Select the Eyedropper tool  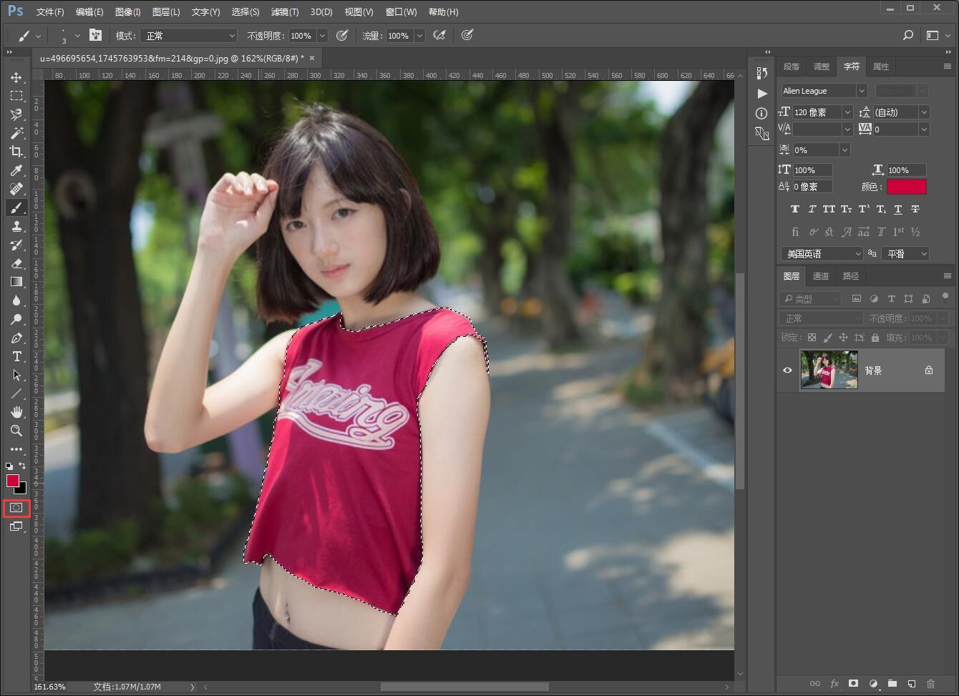tap(16, 170)
